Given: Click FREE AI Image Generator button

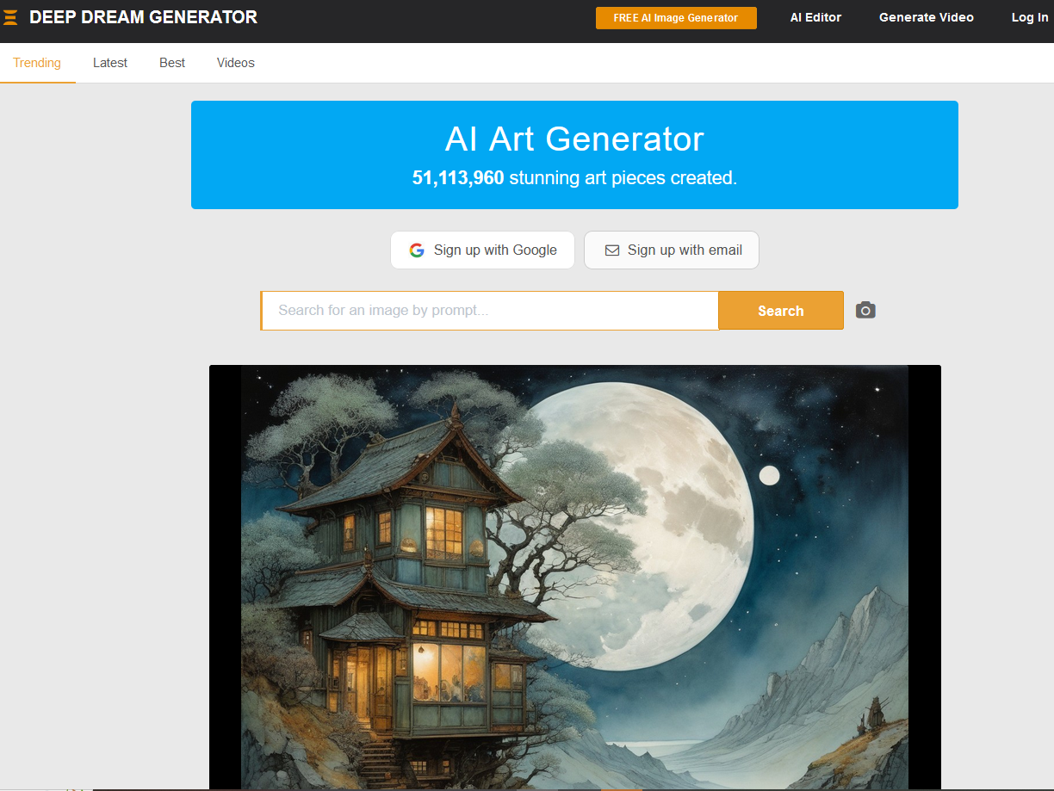Looking at the screenshot, I should tap(676, 18).
